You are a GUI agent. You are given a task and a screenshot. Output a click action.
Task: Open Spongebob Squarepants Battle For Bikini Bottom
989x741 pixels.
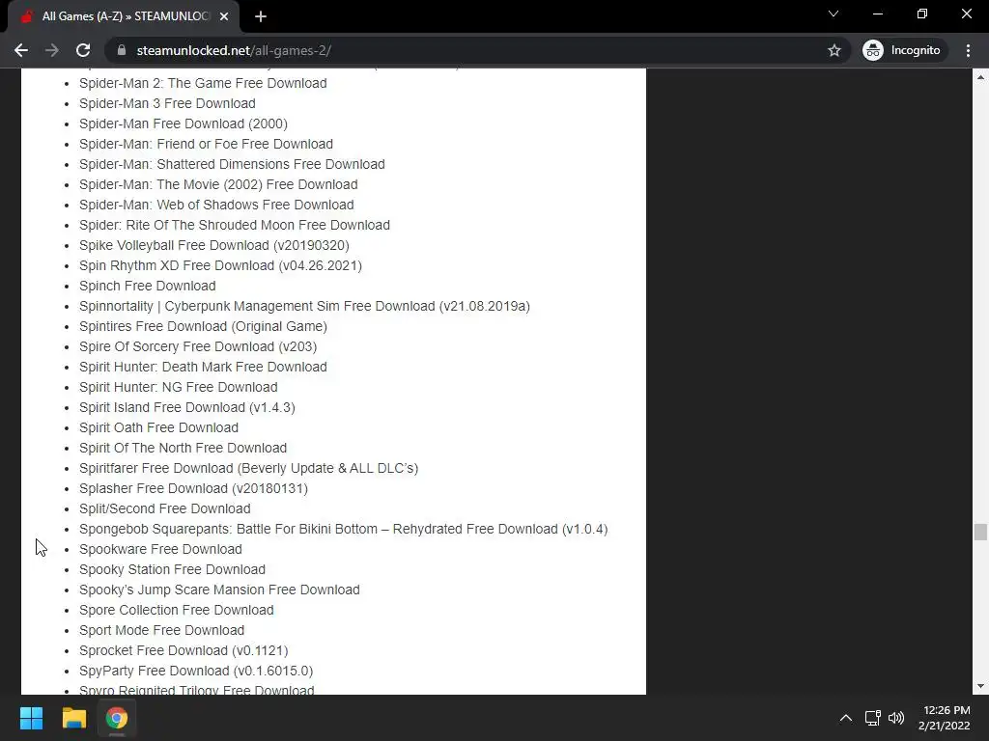click(344, 529)
